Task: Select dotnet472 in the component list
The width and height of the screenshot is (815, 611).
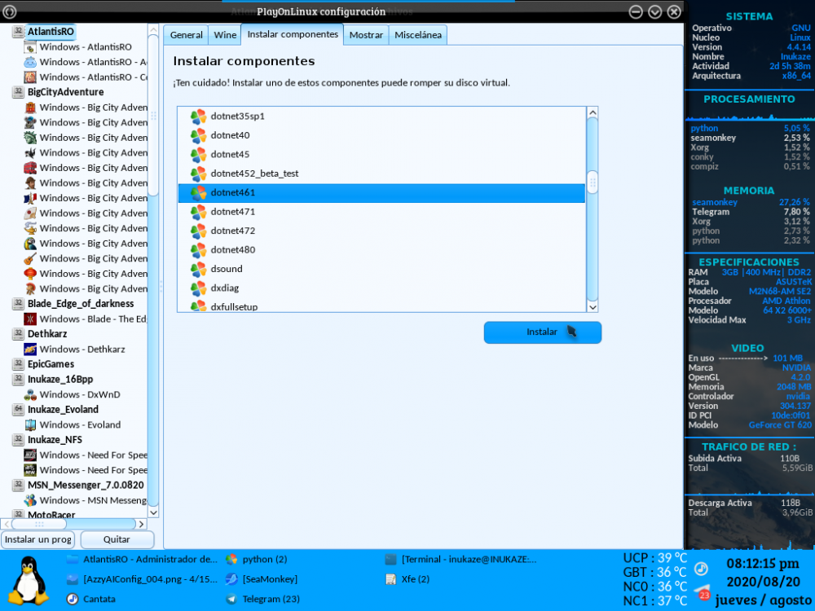Action: (232, 231)
